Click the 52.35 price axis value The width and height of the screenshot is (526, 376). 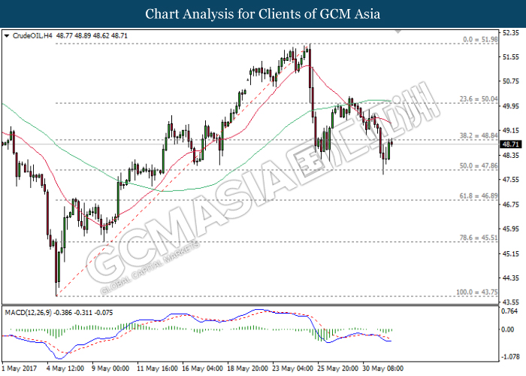click(x=510, y=33)
